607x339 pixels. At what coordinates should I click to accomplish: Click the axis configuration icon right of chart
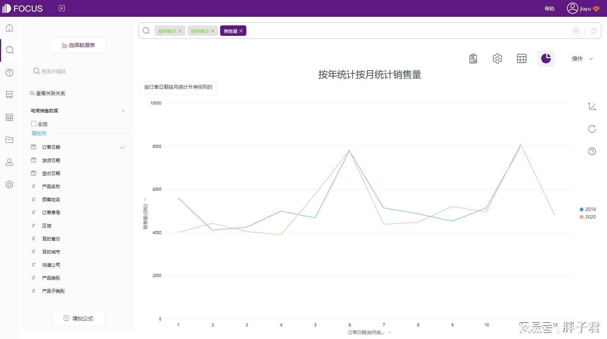(x=592, y=107)
